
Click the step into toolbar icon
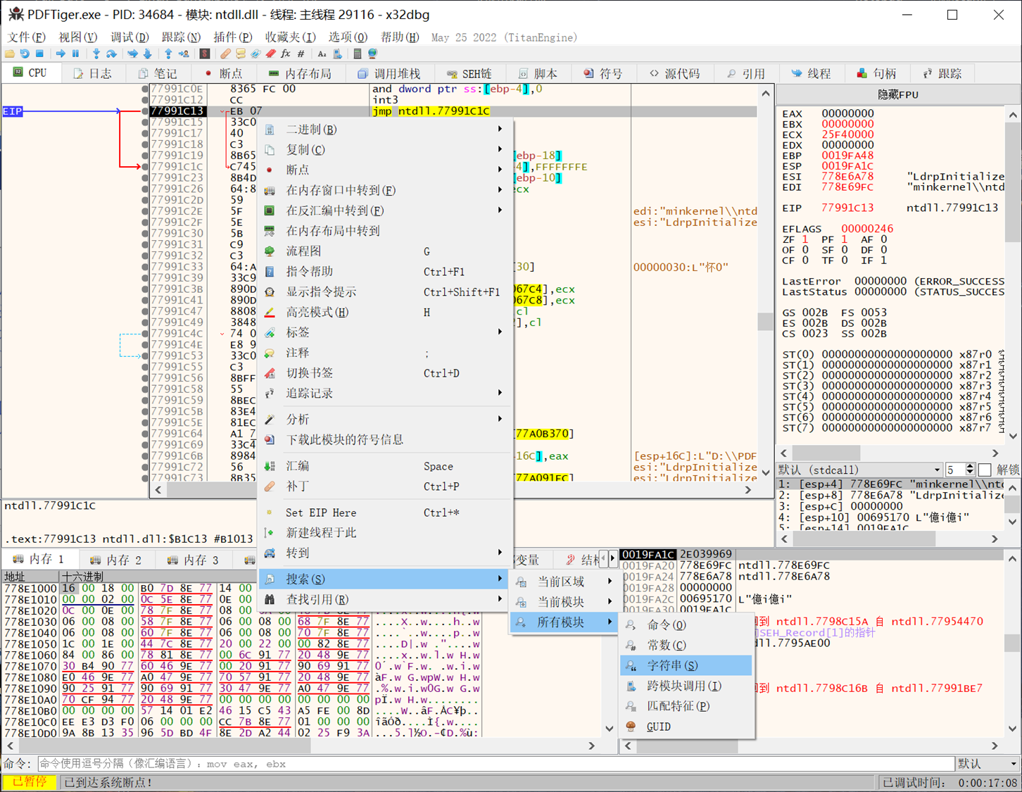pyautogui.click(x=96, y=54)
